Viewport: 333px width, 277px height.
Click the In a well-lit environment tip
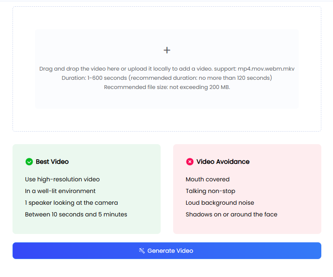click(60, 191)
